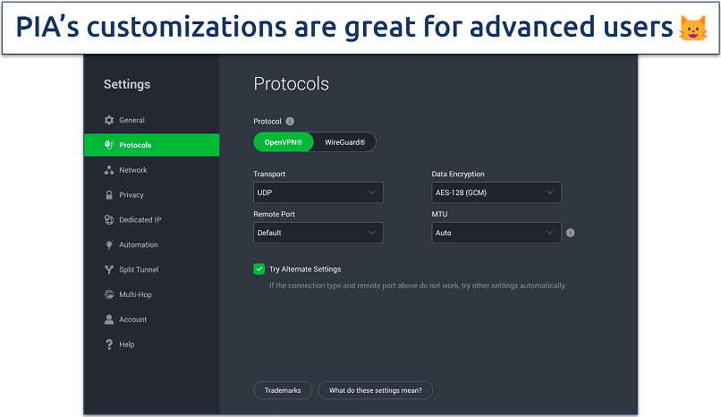The height and width of the screenshot is (417, 721).
Task: Click 'What do these settings mean?' button
Action: point(376,390)
